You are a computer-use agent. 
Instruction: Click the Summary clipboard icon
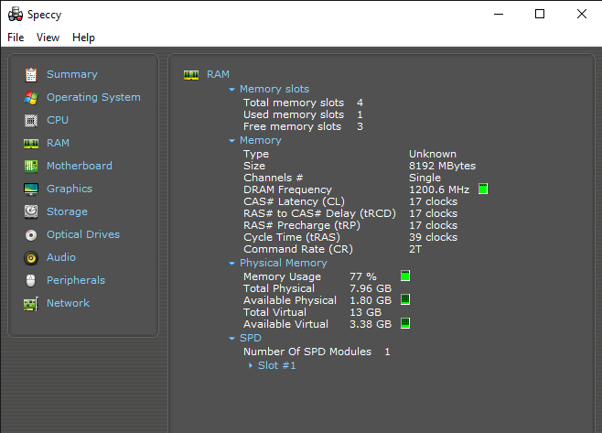(x=31, y=74)
